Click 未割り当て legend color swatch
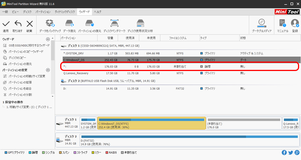Screen dimensions: 301x160 click(122, 153)
